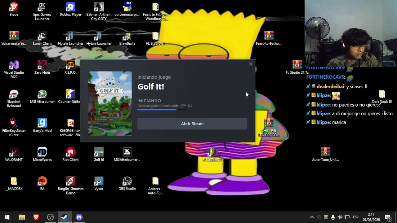Switch to OBS Studio in taskbar
397x223 pixels.
click(50, 217)
